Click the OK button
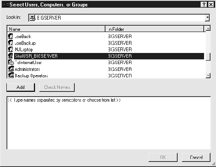This screenshot has height=167, width=216. (x=163, y=157)
